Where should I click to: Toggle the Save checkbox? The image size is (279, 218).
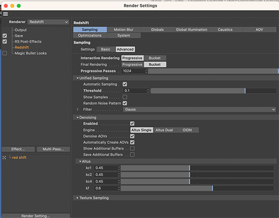(5, 36)
